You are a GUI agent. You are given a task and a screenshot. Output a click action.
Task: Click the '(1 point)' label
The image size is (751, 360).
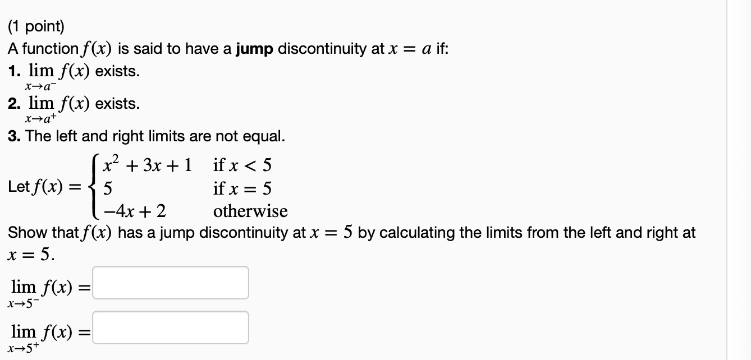36,26
